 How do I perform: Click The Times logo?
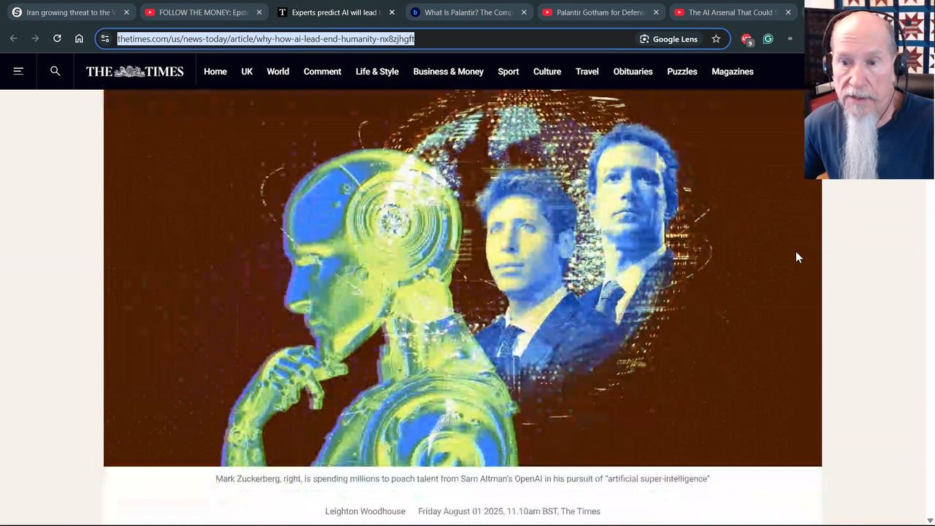coord(134,72)
